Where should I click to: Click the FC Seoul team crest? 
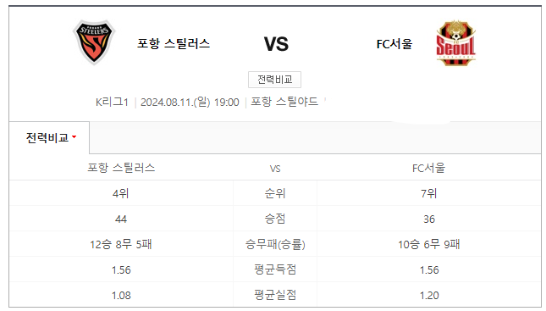[x=455, y=43]
